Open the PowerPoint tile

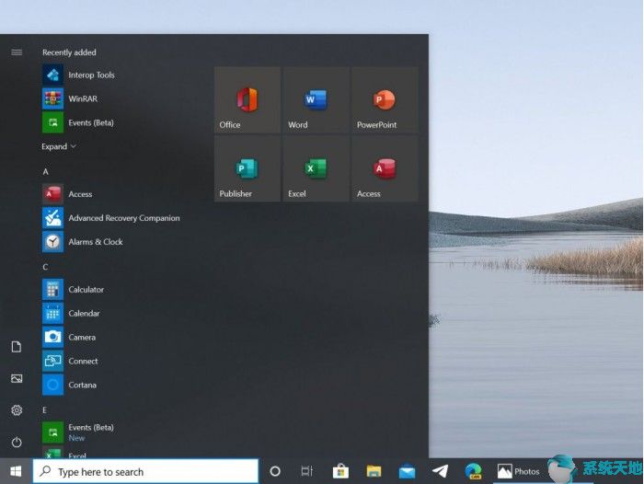point(385,100)
